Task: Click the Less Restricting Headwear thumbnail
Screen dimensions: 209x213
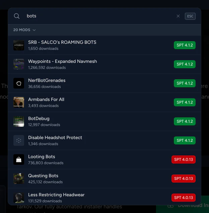Action: 19,198
